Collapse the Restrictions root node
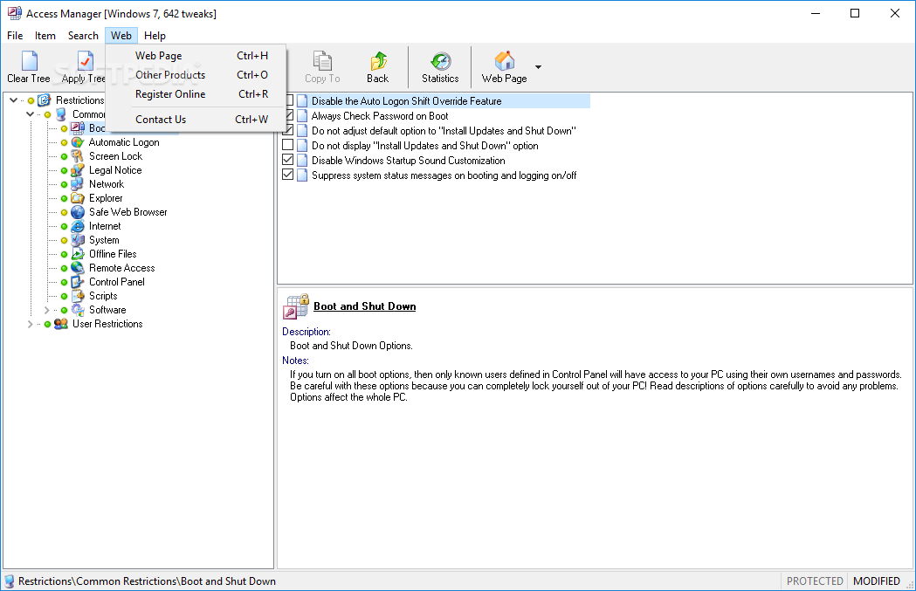 click(13, 100)
